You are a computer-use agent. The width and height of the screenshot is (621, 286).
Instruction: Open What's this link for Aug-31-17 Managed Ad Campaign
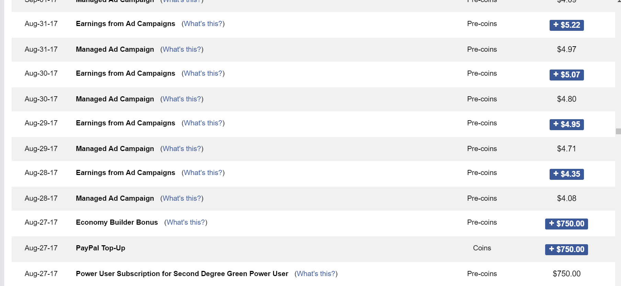[x=182, y=49]
